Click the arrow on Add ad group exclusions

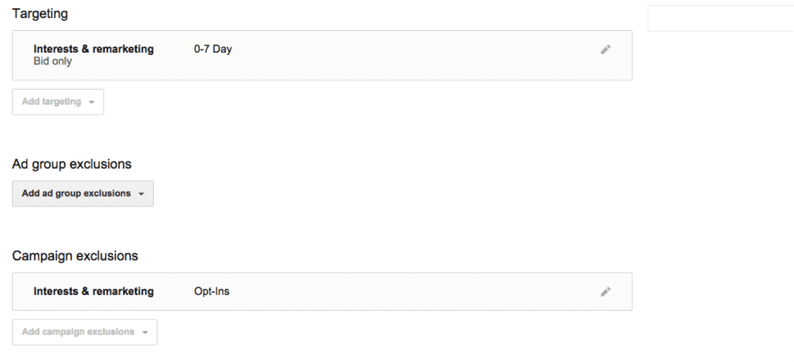tap(141, 194)
